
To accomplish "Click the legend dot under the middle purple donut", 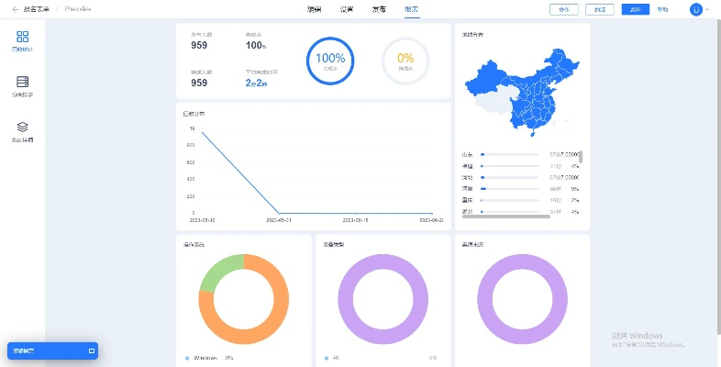I will (x=326, y=358).
